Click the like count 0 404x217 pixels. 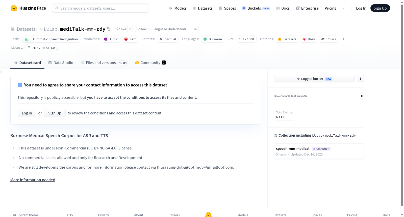click(x=130, y=29)
